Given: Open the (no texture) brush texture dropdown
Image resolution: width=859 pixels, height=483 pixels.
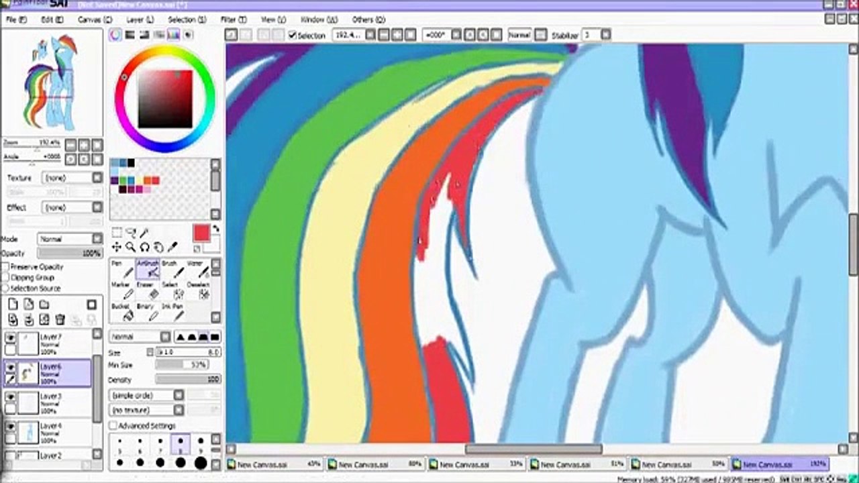Looking at the screenshot, I should tap(147, 410).
